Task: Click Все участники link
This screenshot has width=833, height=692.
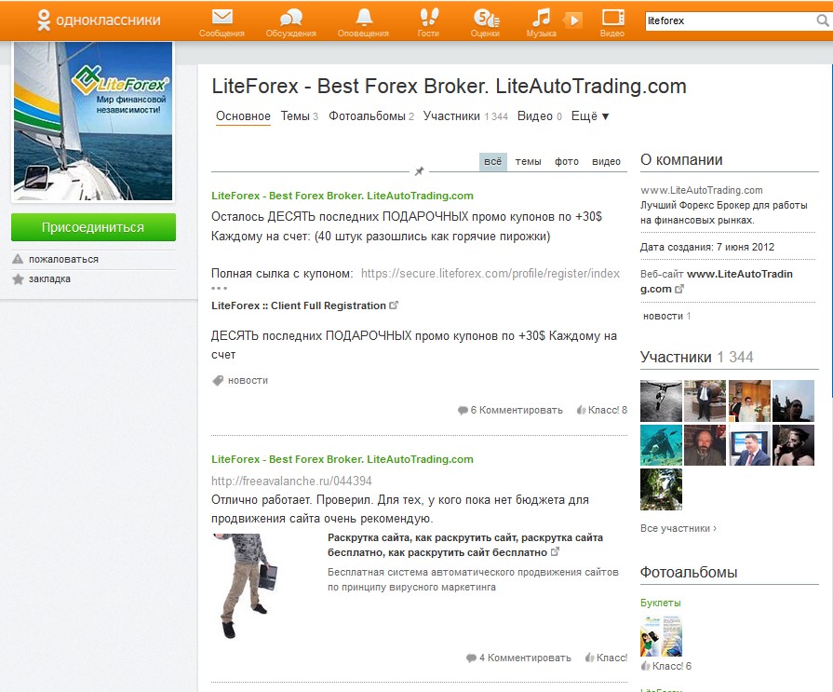Action: click(678, 528)
